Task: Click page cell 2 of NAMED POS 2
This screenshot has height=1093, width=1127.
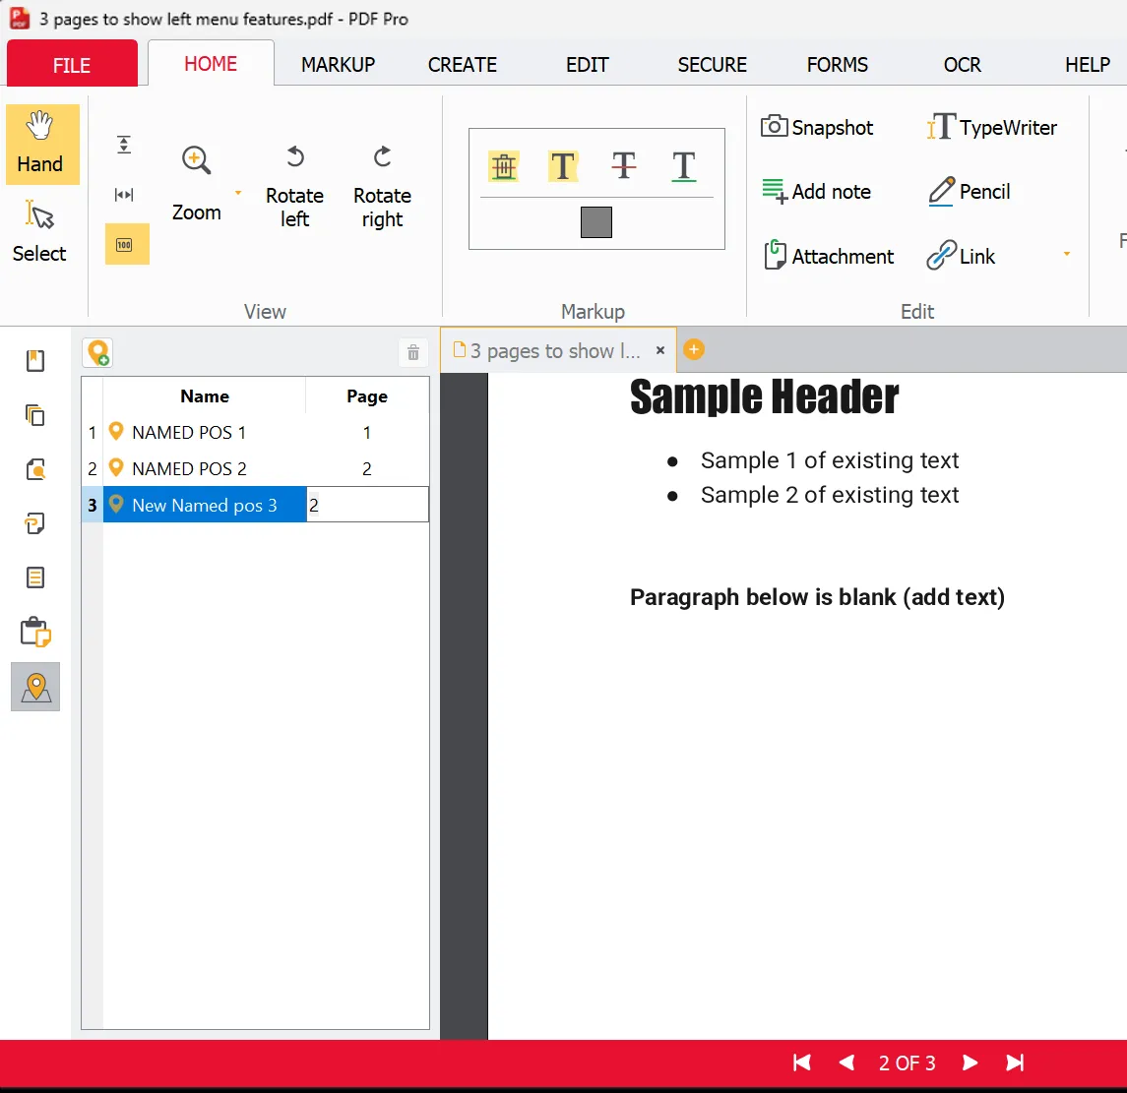Action: (367, 468)
